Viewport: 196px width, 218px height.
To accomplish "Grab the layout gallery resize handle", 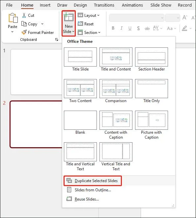I will tap(173, 205).
